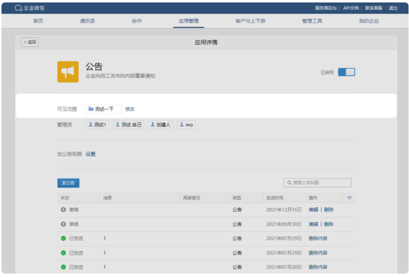Image resolution: width=409 pixels, height=277 pixels.
Task: Select the mo admin tag
Action: tap(186, 125)
